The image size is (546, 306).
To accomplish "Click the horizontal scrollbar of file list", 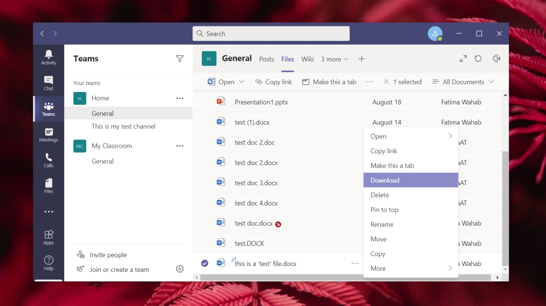I will [x=346, y=277].
